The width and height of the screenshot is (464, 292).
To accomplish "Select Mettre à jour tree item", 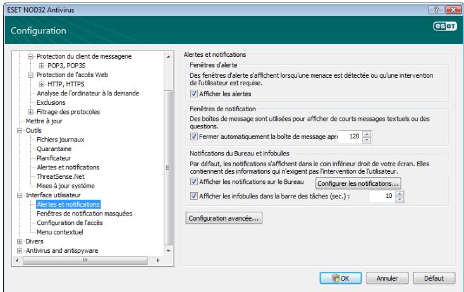I will tap(44, 121).
